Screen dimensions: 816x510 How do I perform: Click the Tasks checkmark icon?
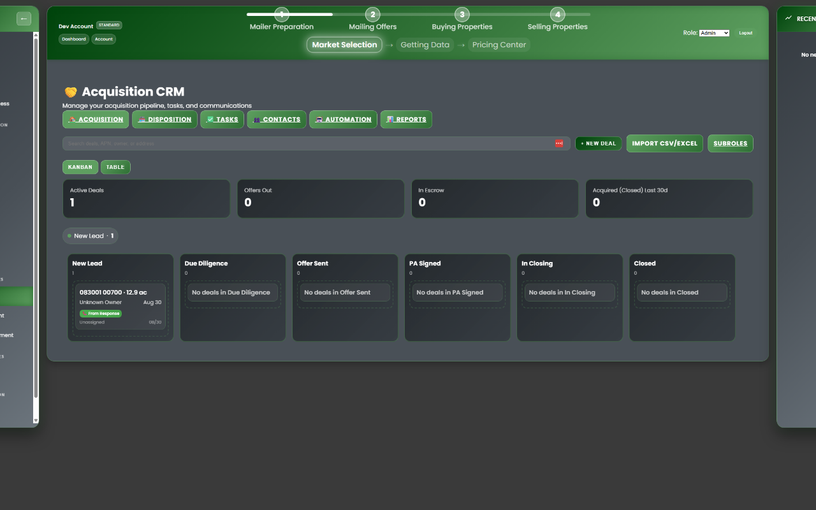(x=210, y=119)
